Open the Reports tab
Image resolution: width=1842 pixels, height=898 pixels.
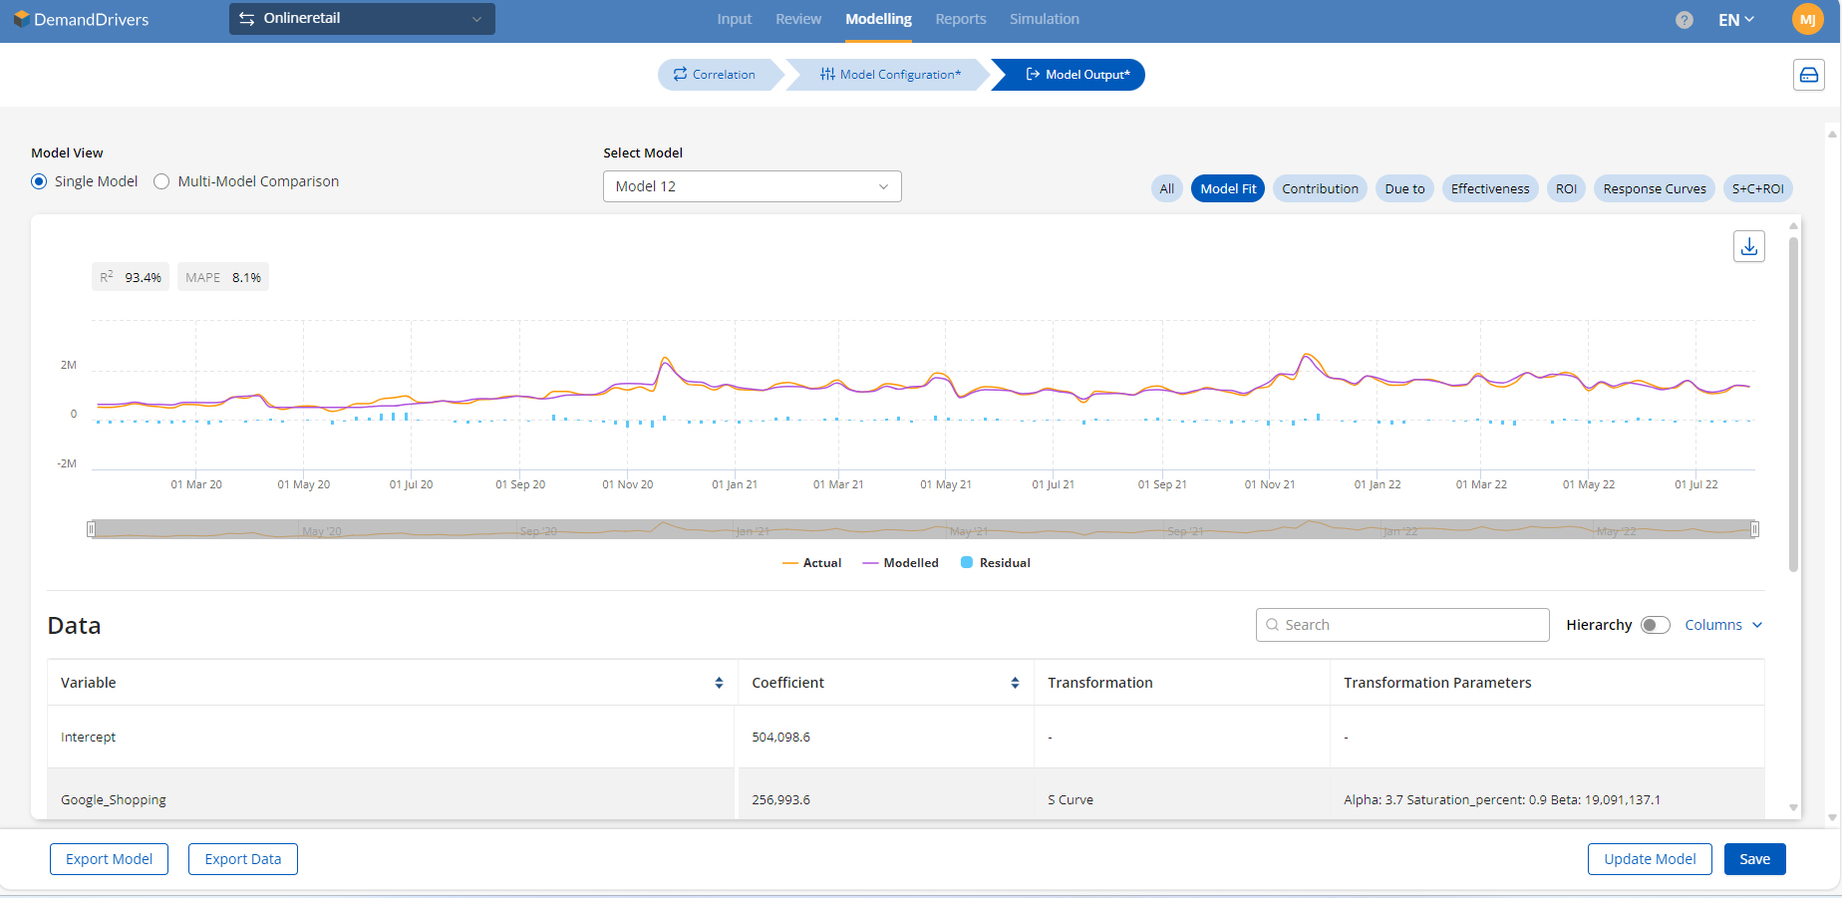tap(961, 19)
